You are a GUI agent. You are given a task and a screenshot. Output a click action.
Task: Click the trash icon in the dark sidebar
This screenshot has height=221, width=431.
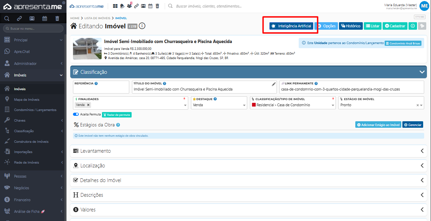click(x=57, y=18)
